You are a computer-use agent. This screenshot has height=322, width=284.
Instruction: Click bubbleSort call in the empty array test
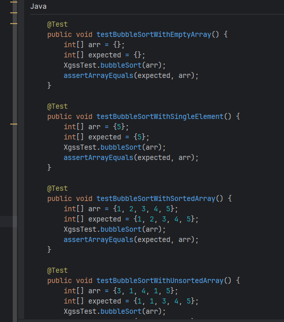tap(121, 65)
